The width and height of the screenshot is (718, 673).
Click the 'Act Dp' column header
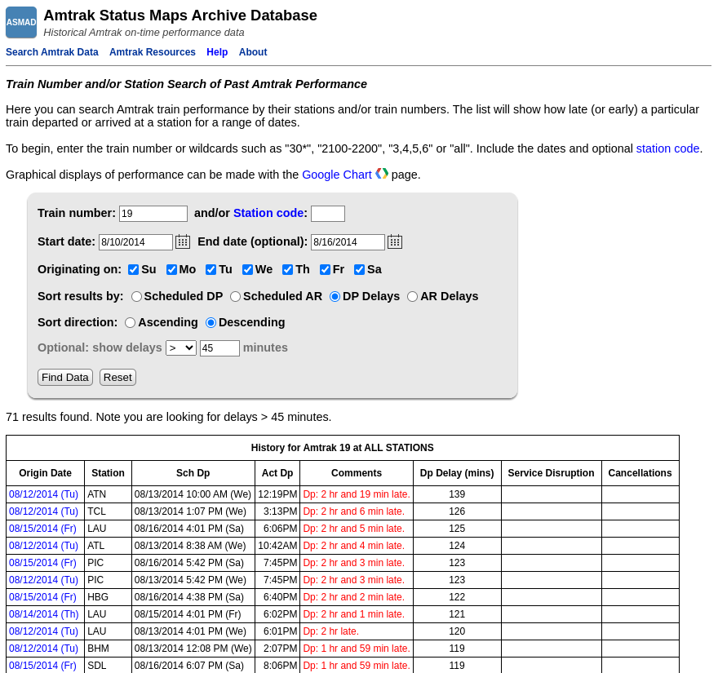(x=277, y=473)
